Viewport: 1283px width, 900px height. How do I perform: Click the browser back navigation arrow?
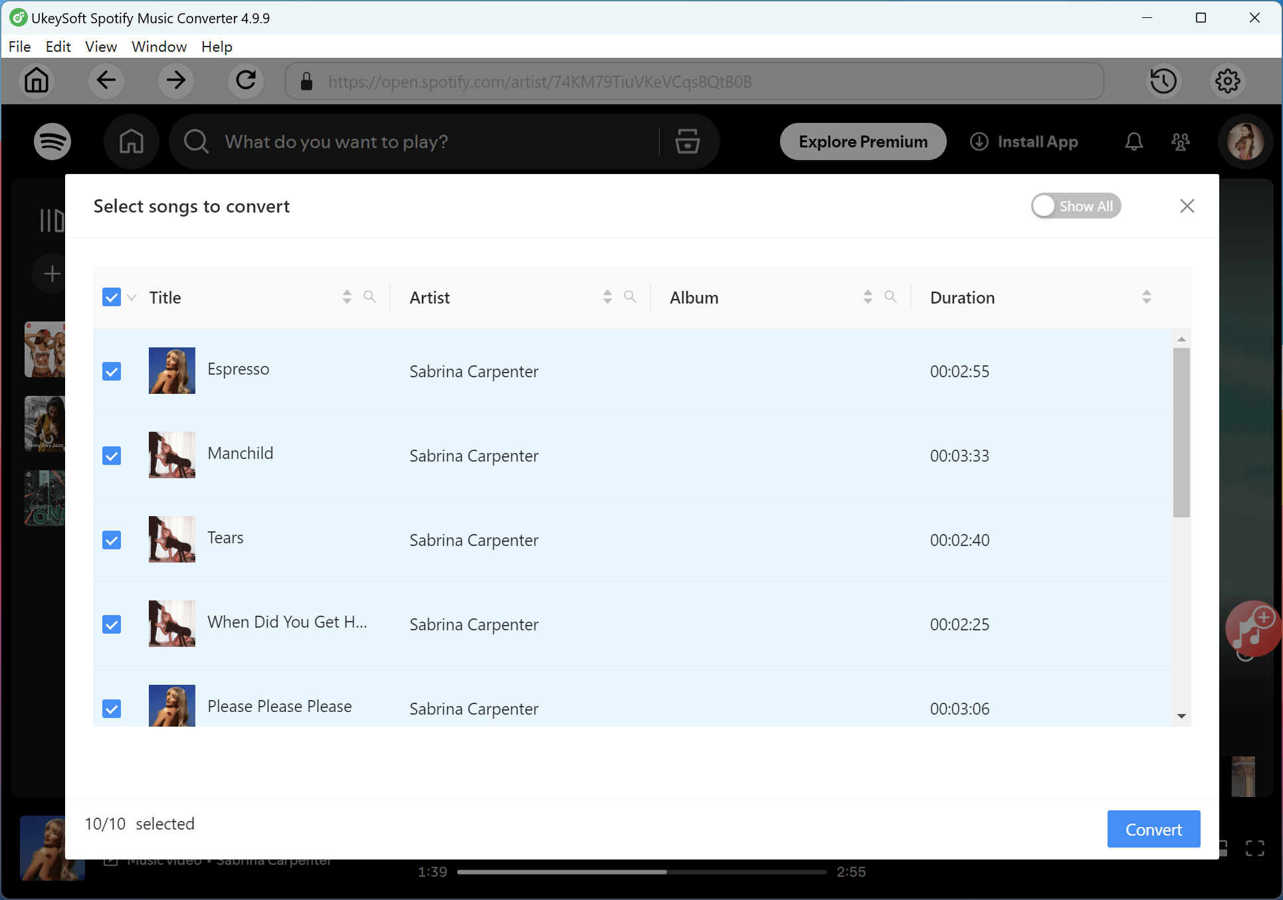click(x=106, y=81)
